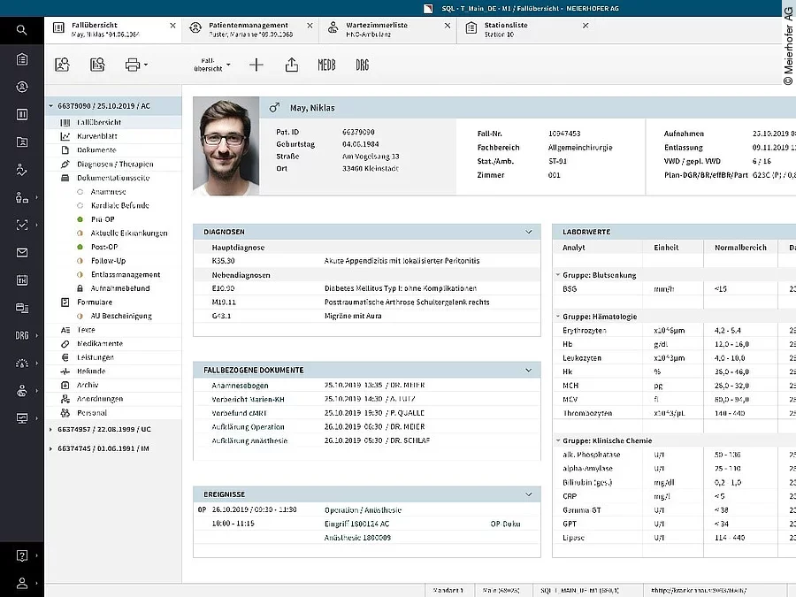Image resolution: width=796 pixels, height=597 pixels.
Task: Click the DRG icon in the top toolbar
Action: (x=362, y=65)
